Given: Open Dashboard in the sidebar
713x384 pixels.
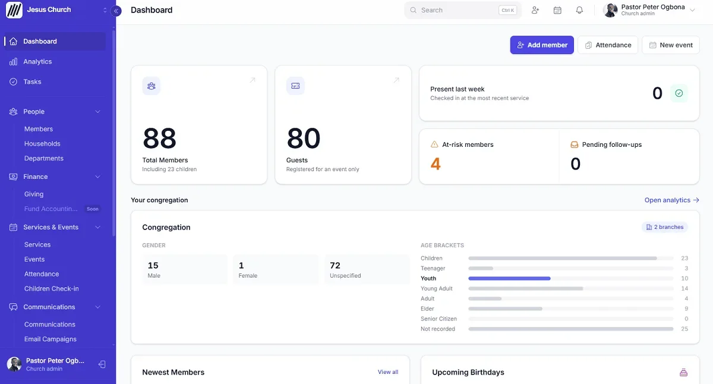Looking at the screenshot, I should click(x=55, y=42).
